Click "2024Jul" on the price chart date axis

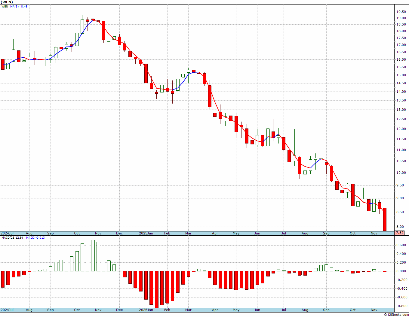point(7,233)
